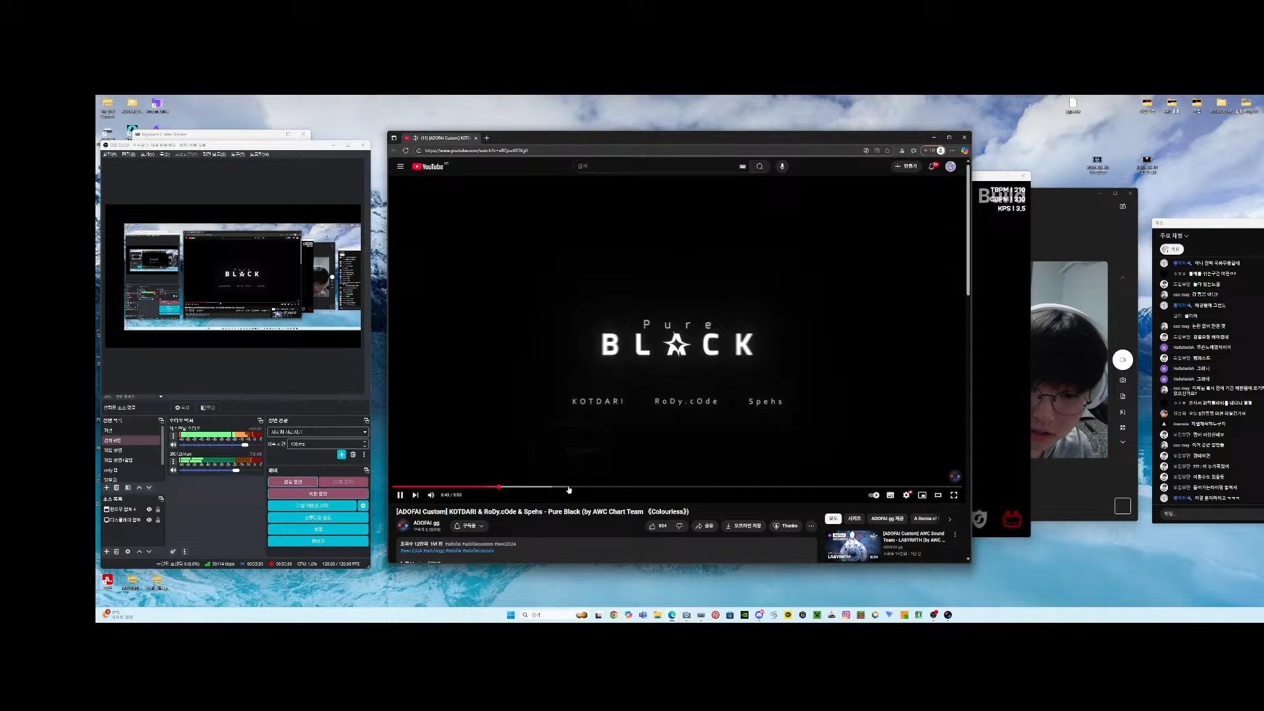Mute the YouTube player volume
1264x711 pixels.
[x=431, y=495]
